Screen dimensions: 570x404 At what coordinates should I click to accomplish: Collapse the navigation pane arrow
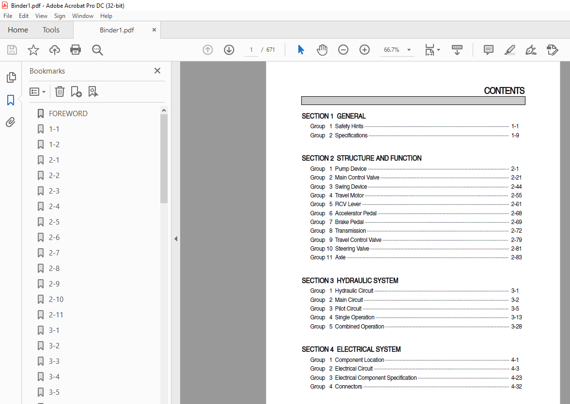[x=176, y=239]
